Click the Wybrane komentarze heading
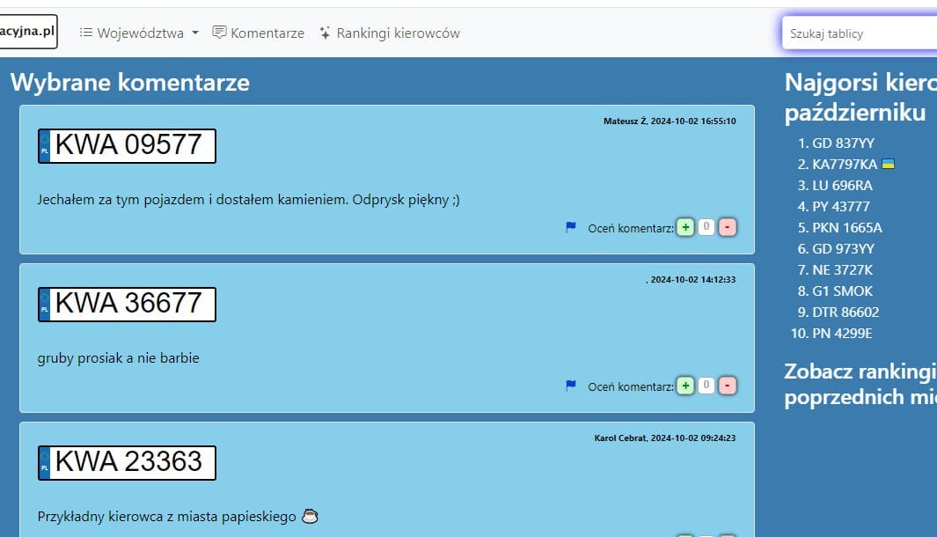This screenshot has height=537, width=937. point(130,83)
